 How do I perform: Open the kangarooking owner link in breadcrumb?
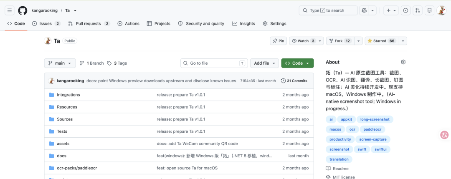point(45,10)
